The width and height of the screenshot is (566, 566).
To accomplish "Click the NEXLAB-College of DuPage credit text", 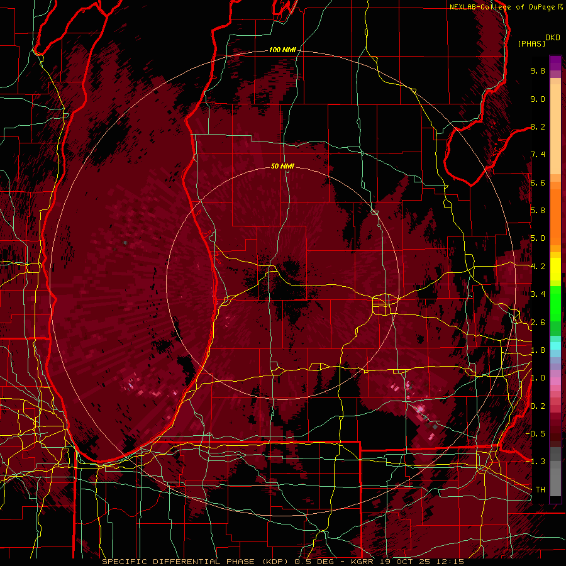I will [x=504, y=7].
